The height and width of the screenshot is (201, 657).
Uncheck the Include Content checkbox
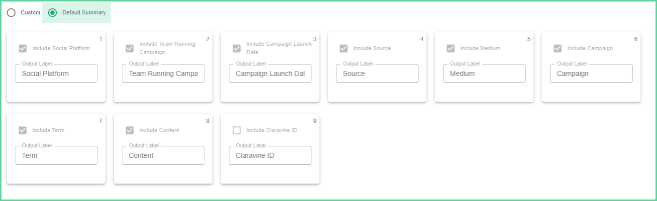click(129, 131)
